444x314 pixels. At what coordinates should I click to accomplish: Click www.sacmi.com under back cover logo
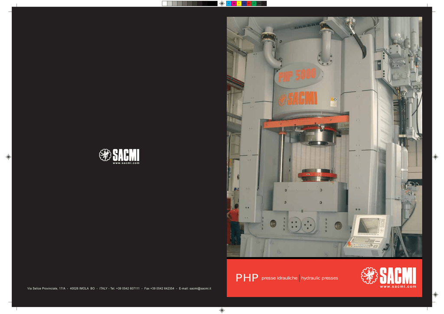[x=126, y=163]
